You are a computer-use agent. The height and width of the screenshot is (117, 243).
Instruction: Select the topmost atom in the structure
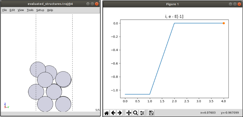tap(38, 69)
